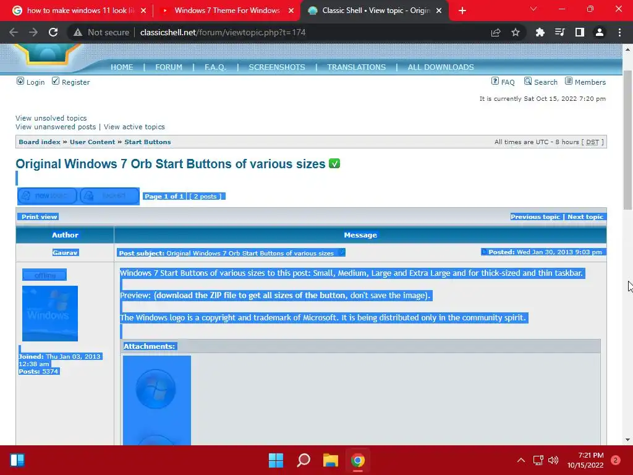
Task: Show hidden system tray icons
Action: 521,460
